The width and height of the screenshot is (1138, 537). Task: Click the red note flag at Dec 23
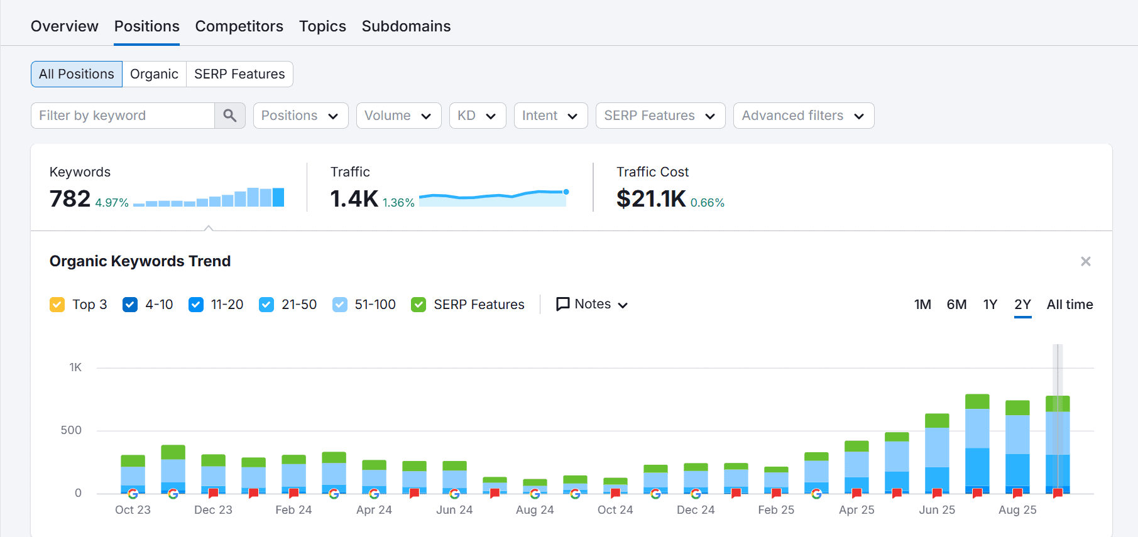pyautogui.click(x=213, y=494)
